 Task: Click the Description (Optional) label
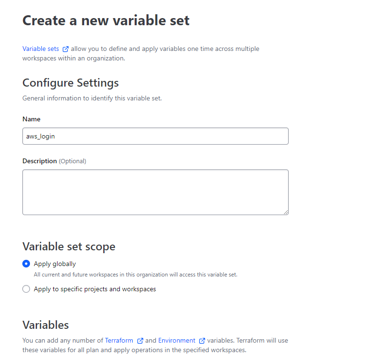click(x=54, y=161)
